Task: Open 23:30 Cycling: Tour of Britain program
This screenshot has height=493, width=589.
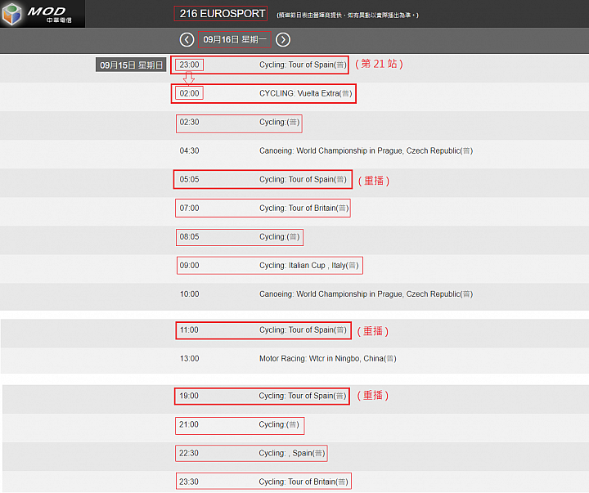Action: (x=263, y=482)
